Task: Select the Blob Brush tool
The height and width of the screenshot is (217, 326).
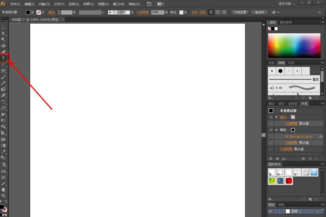Action: (3, 89)
